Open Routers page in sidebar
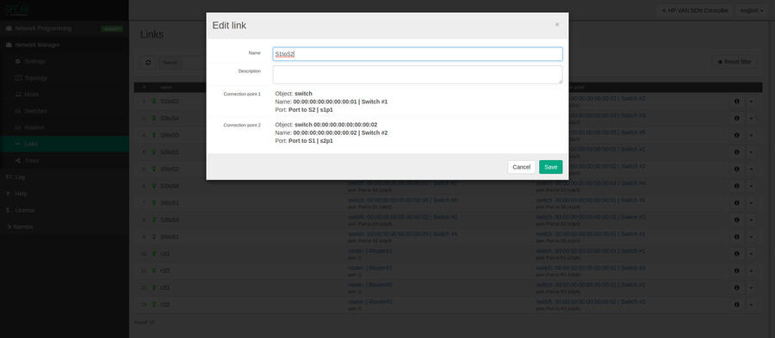Image resolution: width=775 pixels, height=338 pixels. point(65,127)
